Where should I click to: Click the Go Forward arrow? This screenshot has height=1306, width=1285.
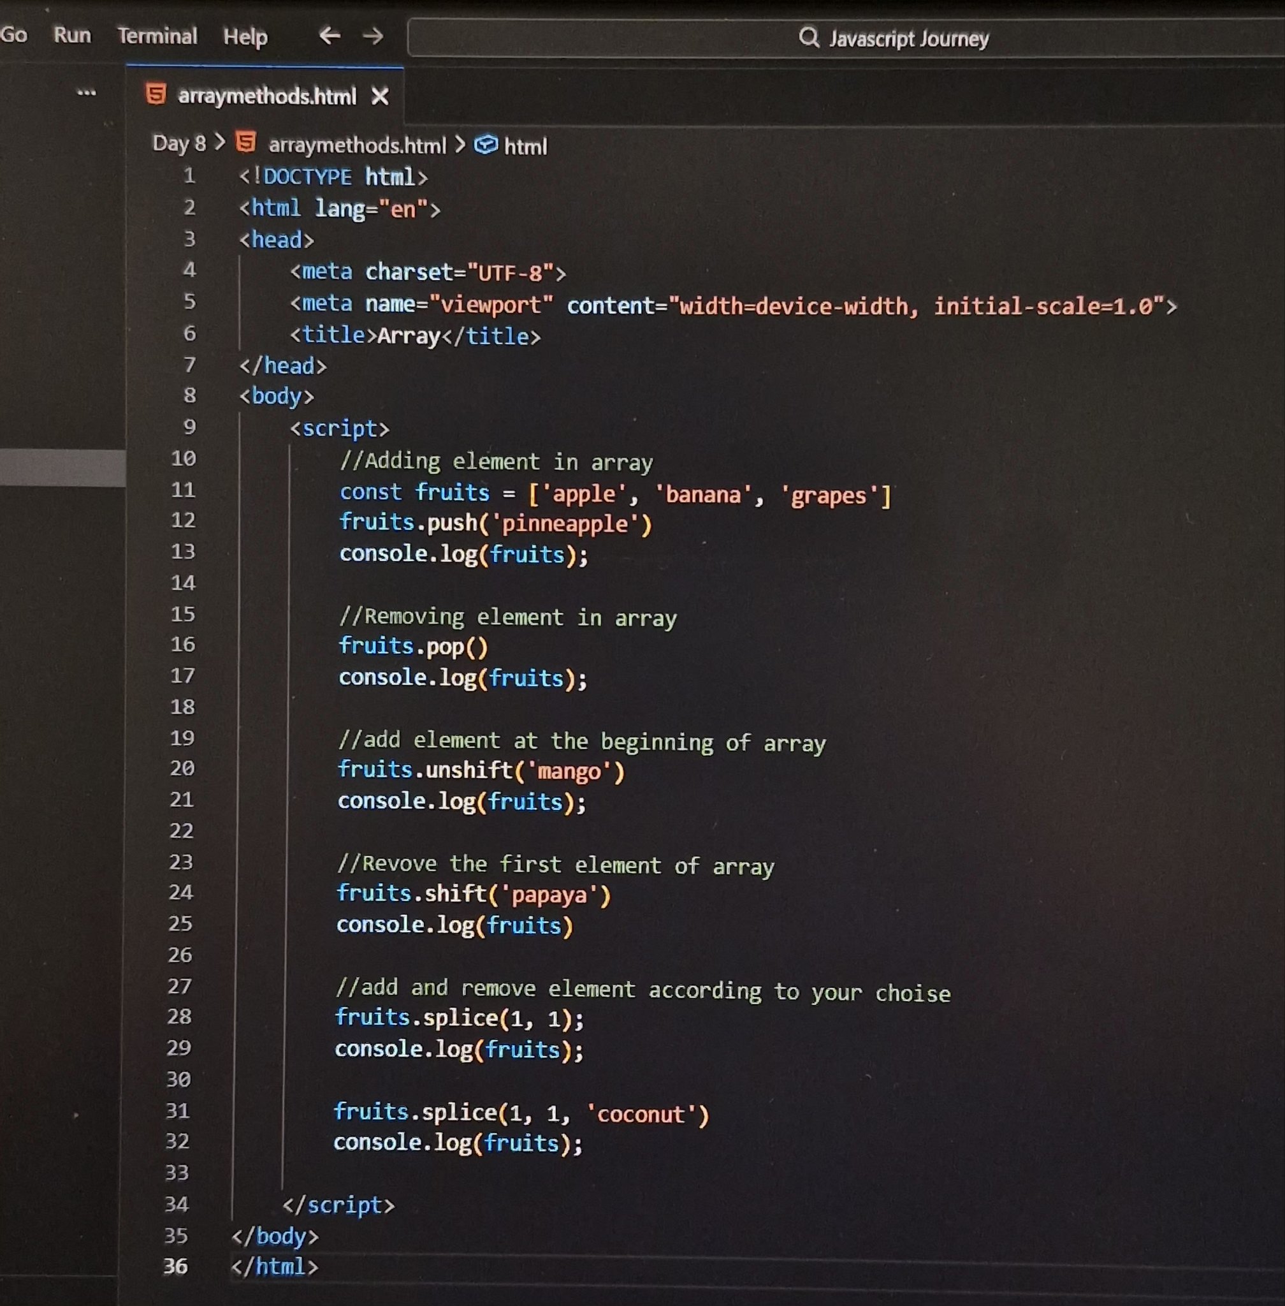click(x=374, y=36)
